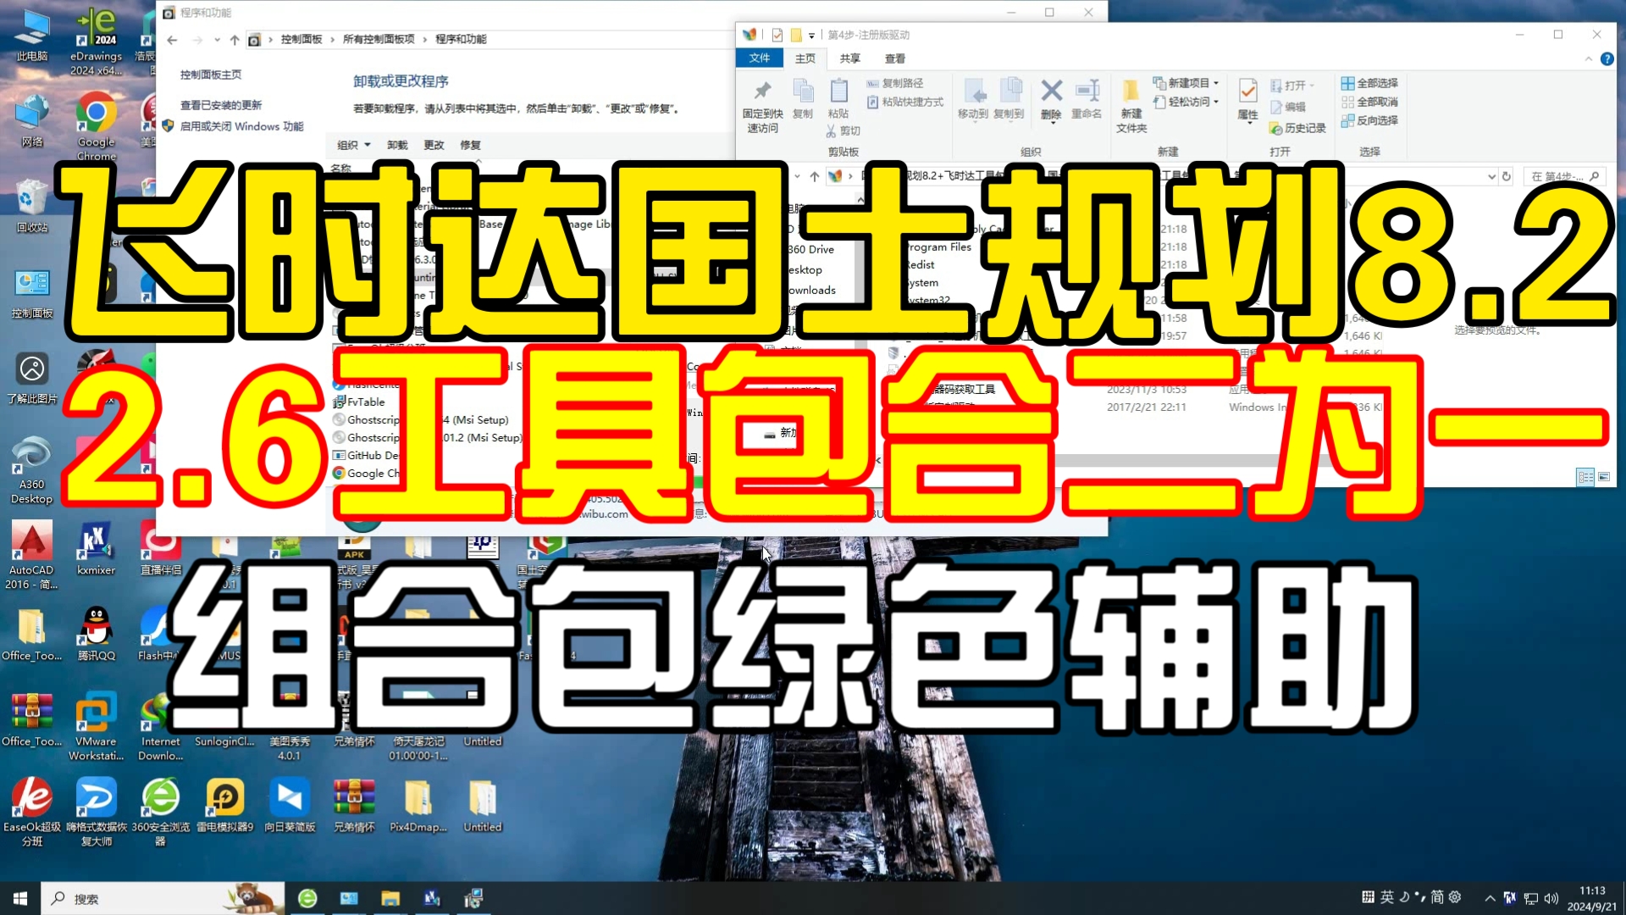This screenshot has width=1626, height=915.
Task: Open 360安全浏览器 desktop shortcut
Action: coord(160,812)
